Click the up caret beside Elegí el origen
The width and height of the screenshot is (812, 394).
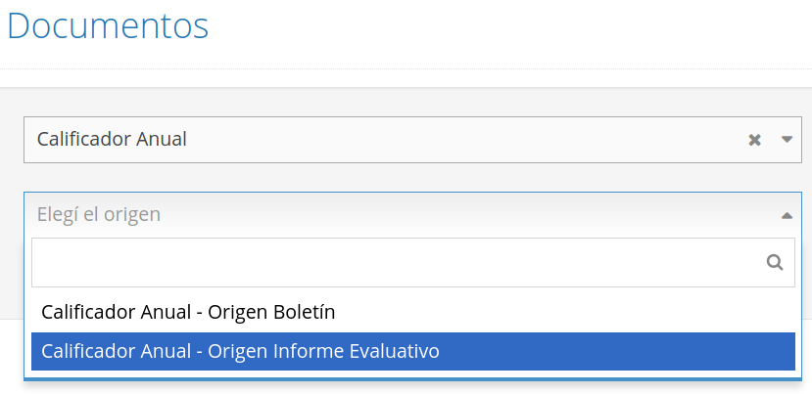coord(787,216)
